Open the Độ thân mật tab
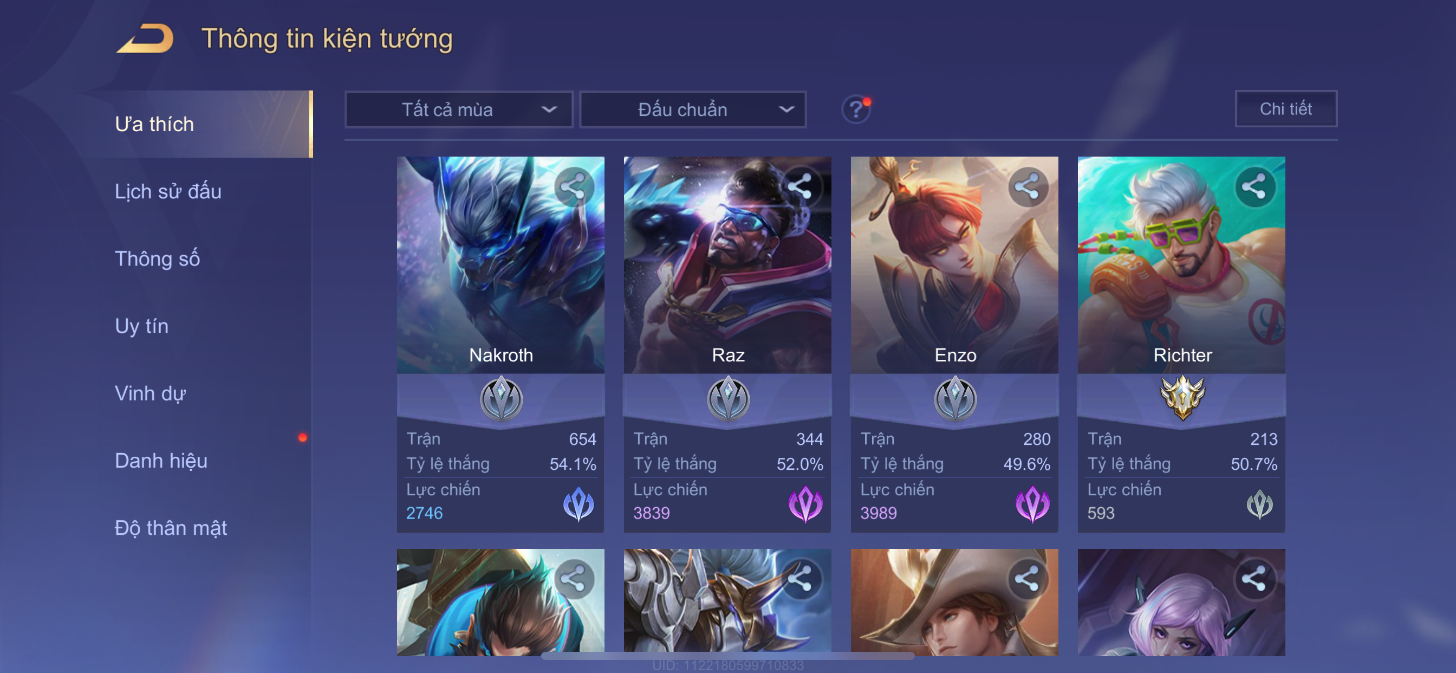Viewport: 1456px width, 673px height. [x=171, y=528]
